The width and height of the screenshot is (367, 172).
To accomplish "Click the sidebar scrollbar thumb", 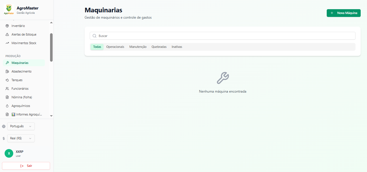I will point(51,47).
